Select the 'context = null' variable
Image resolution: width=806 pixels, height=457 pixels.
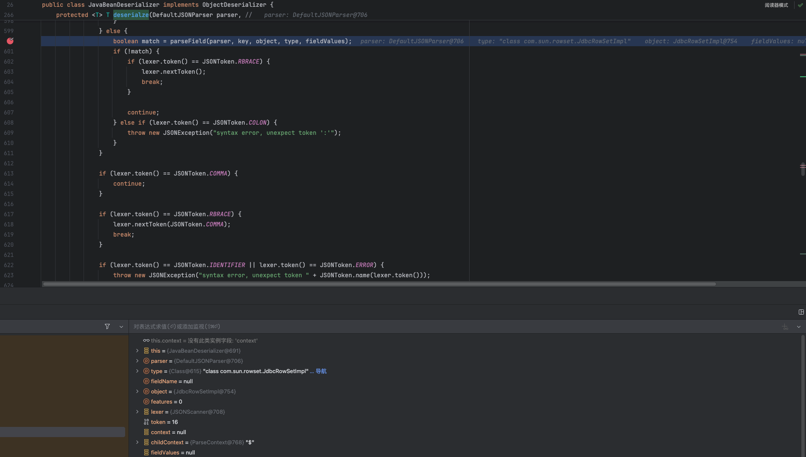tap(168, 432)
